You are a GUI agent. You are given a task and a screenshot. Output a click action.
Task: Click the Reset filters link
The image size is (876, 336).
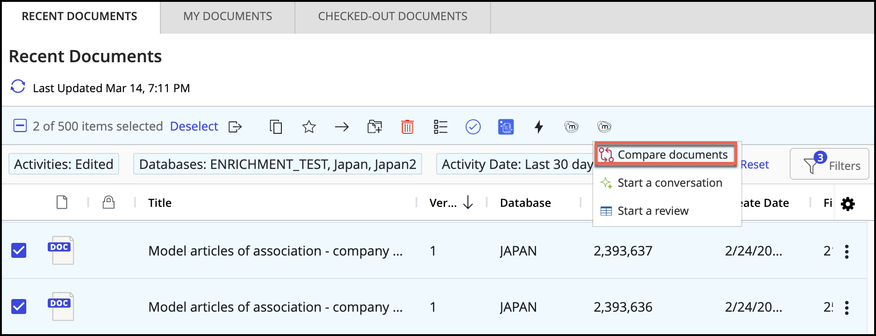[755, 165]
